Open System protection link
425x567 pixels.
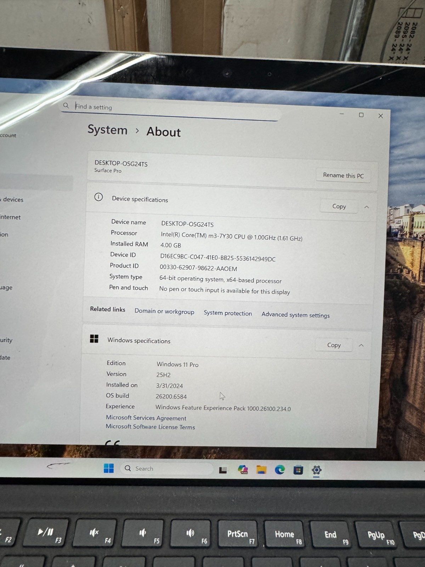click(228, 313)
